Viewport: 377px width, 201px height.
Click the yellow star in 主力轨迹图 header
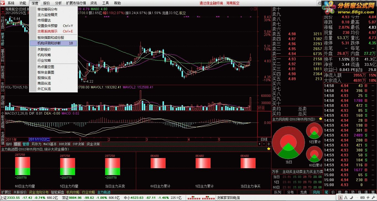(269, 149)
